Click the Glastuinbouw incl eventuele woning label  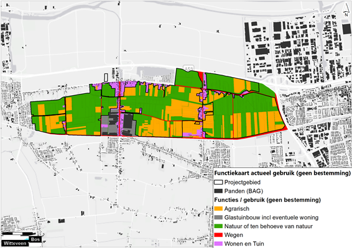[271, 218]
